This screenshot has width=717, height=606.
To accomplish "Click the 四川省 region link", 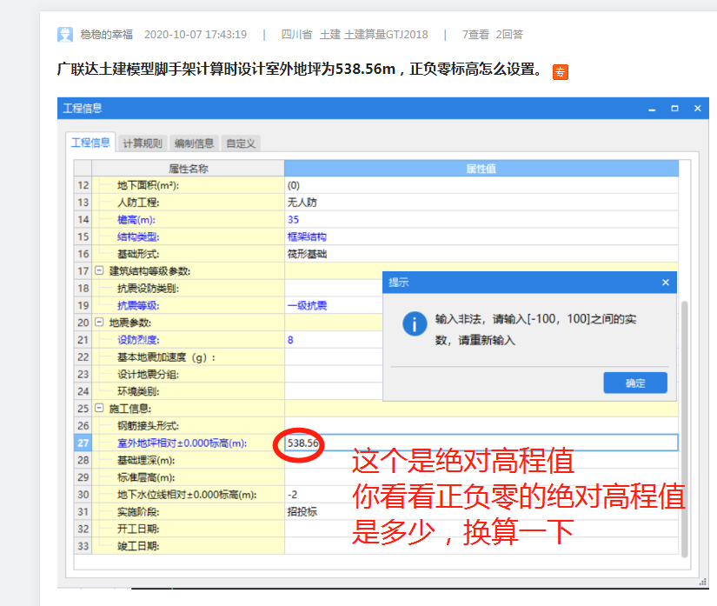I will (x=296, y=35).
